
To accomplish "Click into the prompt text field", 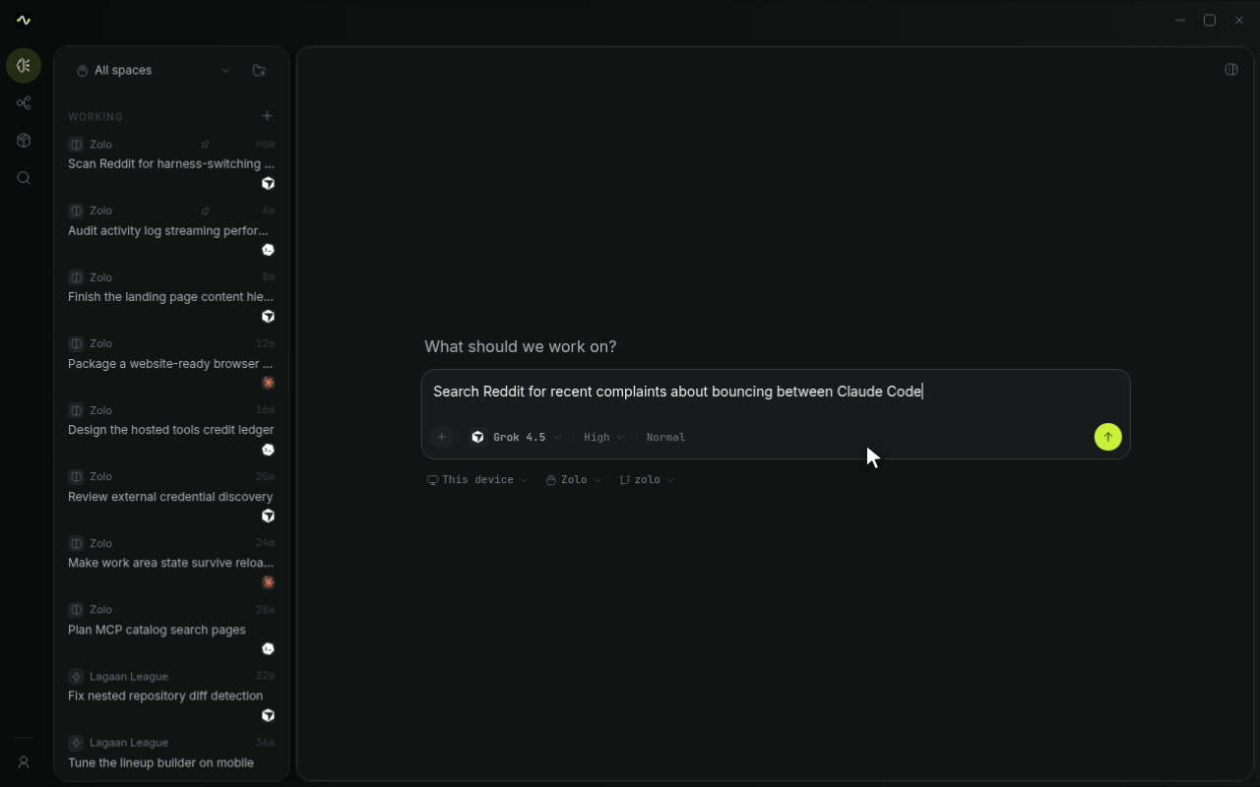I will click(x=776, y=392).
